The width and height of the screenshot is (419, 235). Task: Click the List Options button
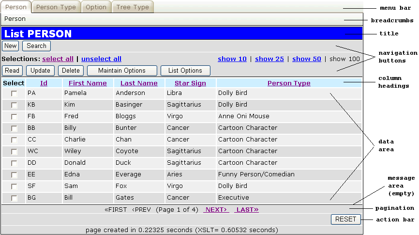pos(185,71)
